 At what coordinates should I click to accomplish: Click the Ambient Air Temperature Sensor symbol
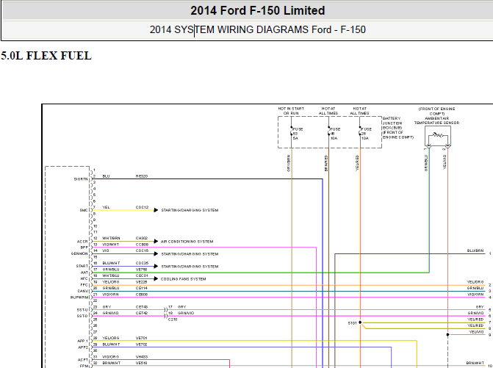click(438, 136)
